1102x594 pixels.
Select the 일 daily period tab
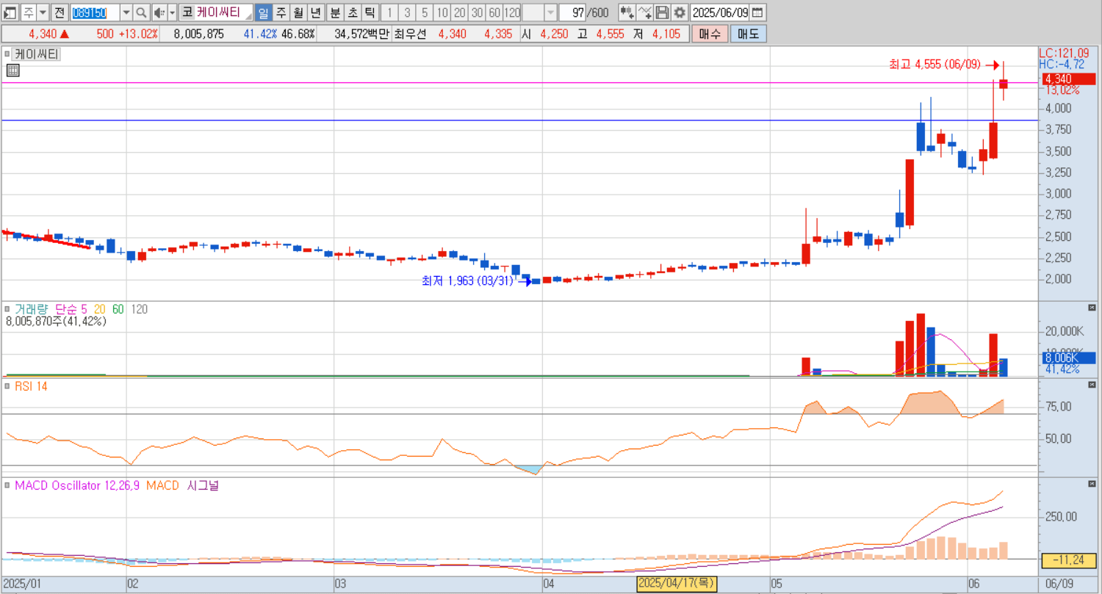263,12
